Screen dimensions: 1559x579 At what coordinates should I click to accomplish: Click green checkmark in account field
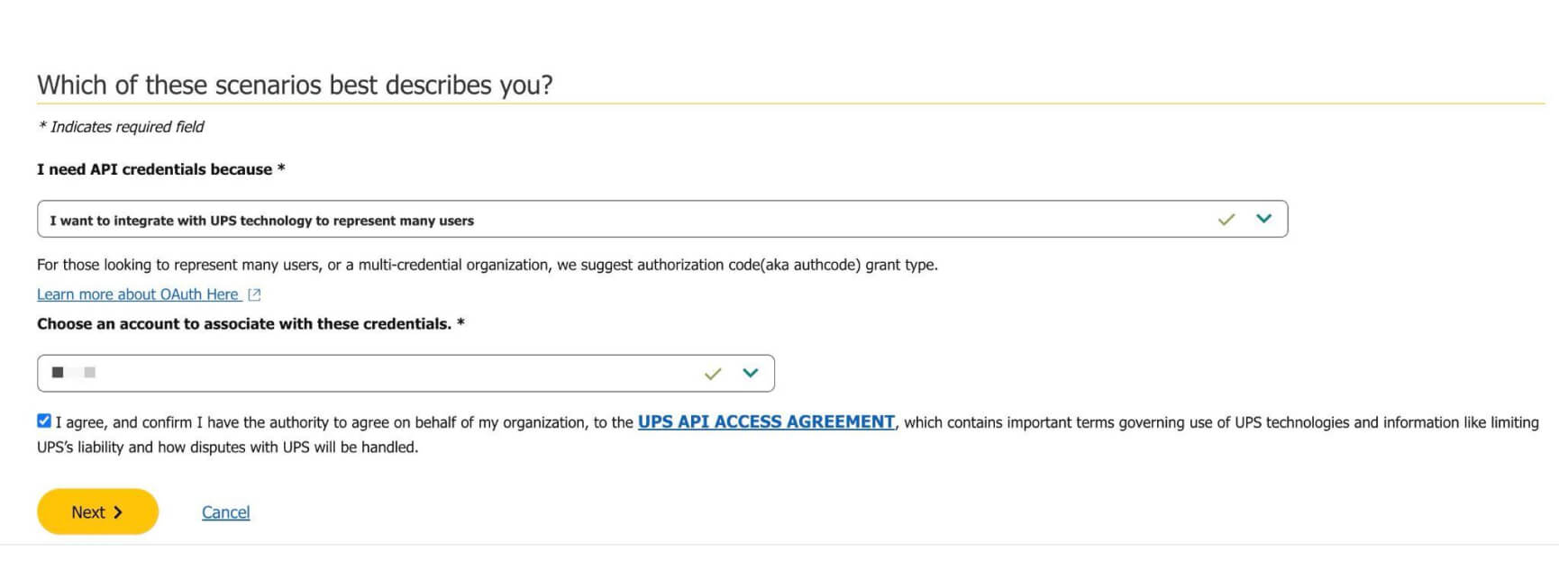point(713,374)
